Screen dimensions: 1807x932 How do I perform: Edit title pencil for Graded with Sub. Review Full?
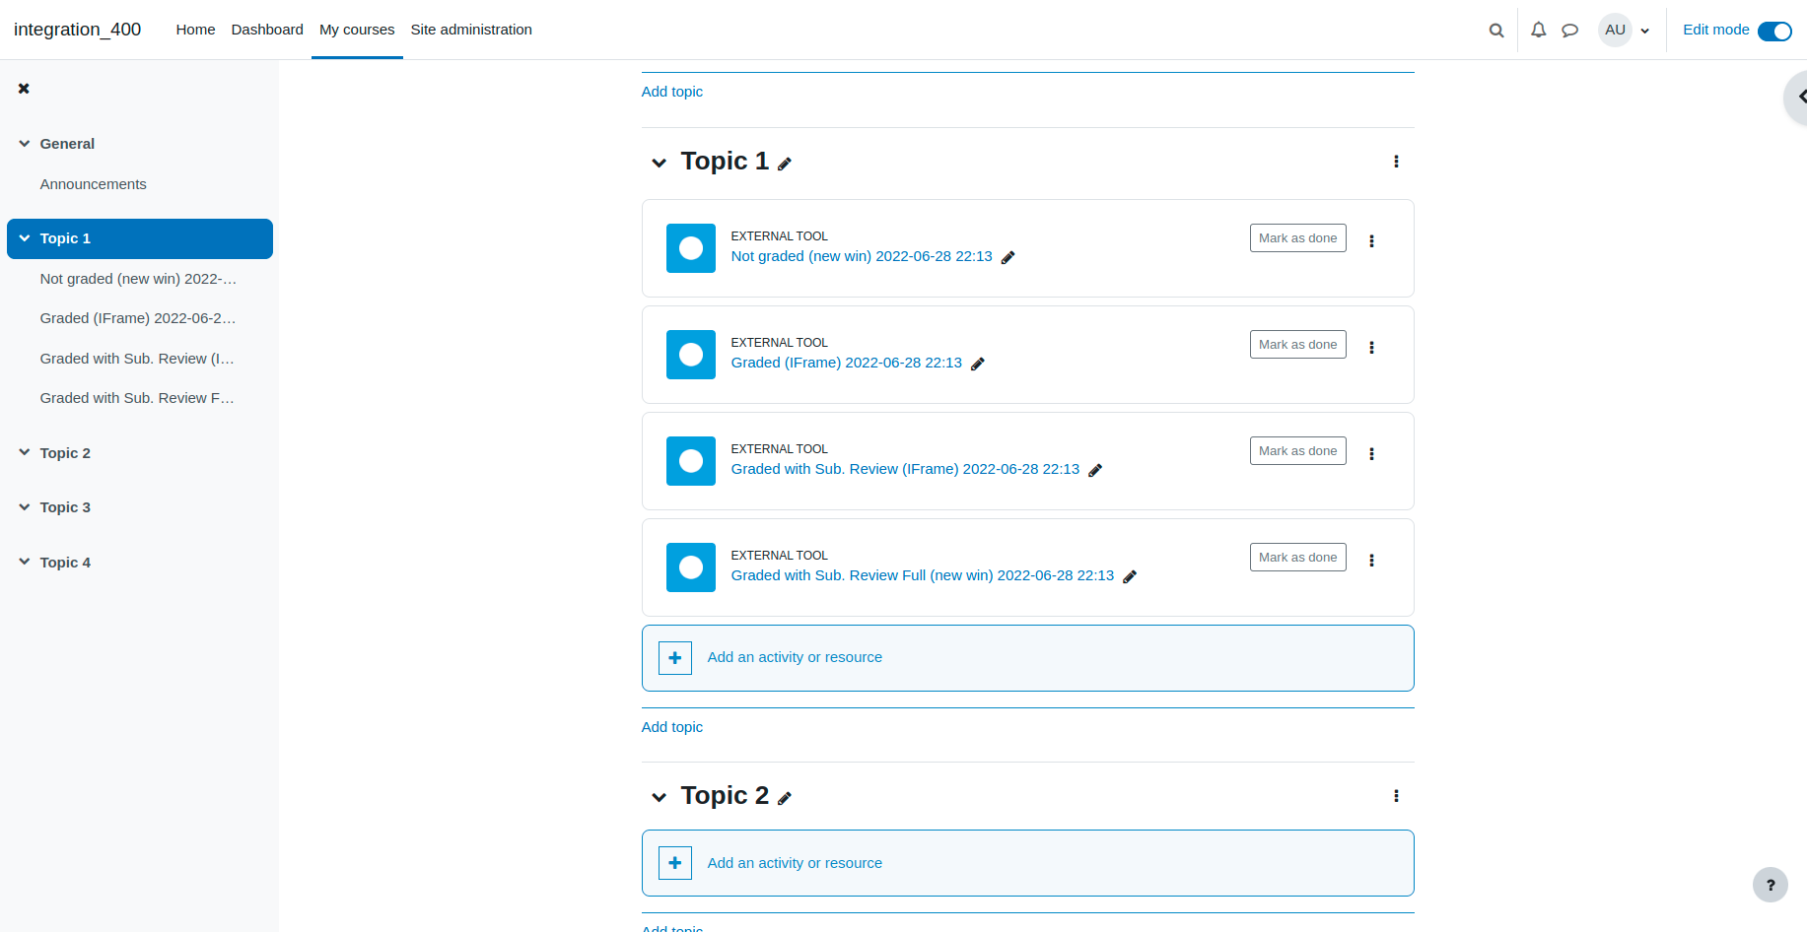click(x=1129, y=576)
